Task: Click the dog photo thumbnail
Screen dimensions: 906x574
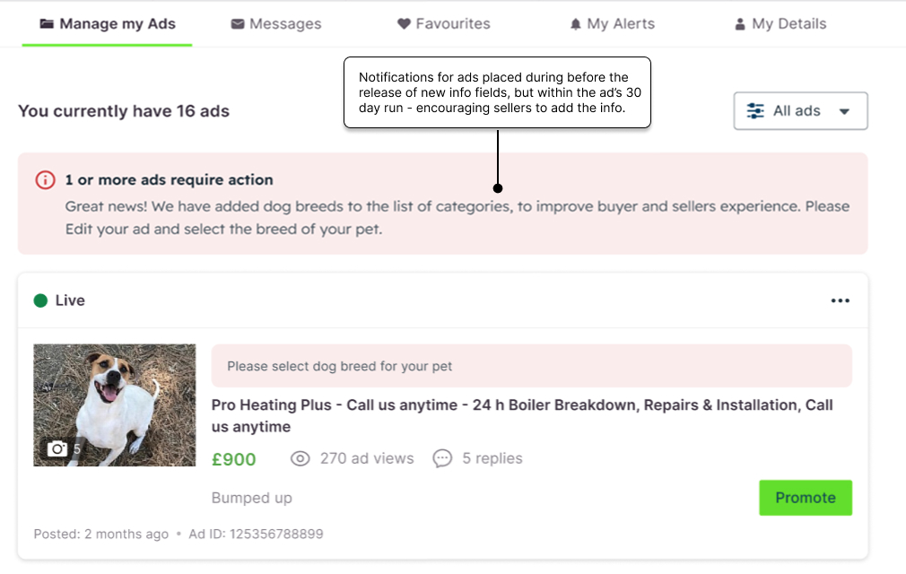Action: coord(115,404)
